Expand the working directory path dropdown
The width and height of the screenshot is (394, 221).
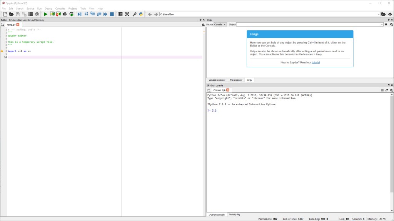[379, 14]
